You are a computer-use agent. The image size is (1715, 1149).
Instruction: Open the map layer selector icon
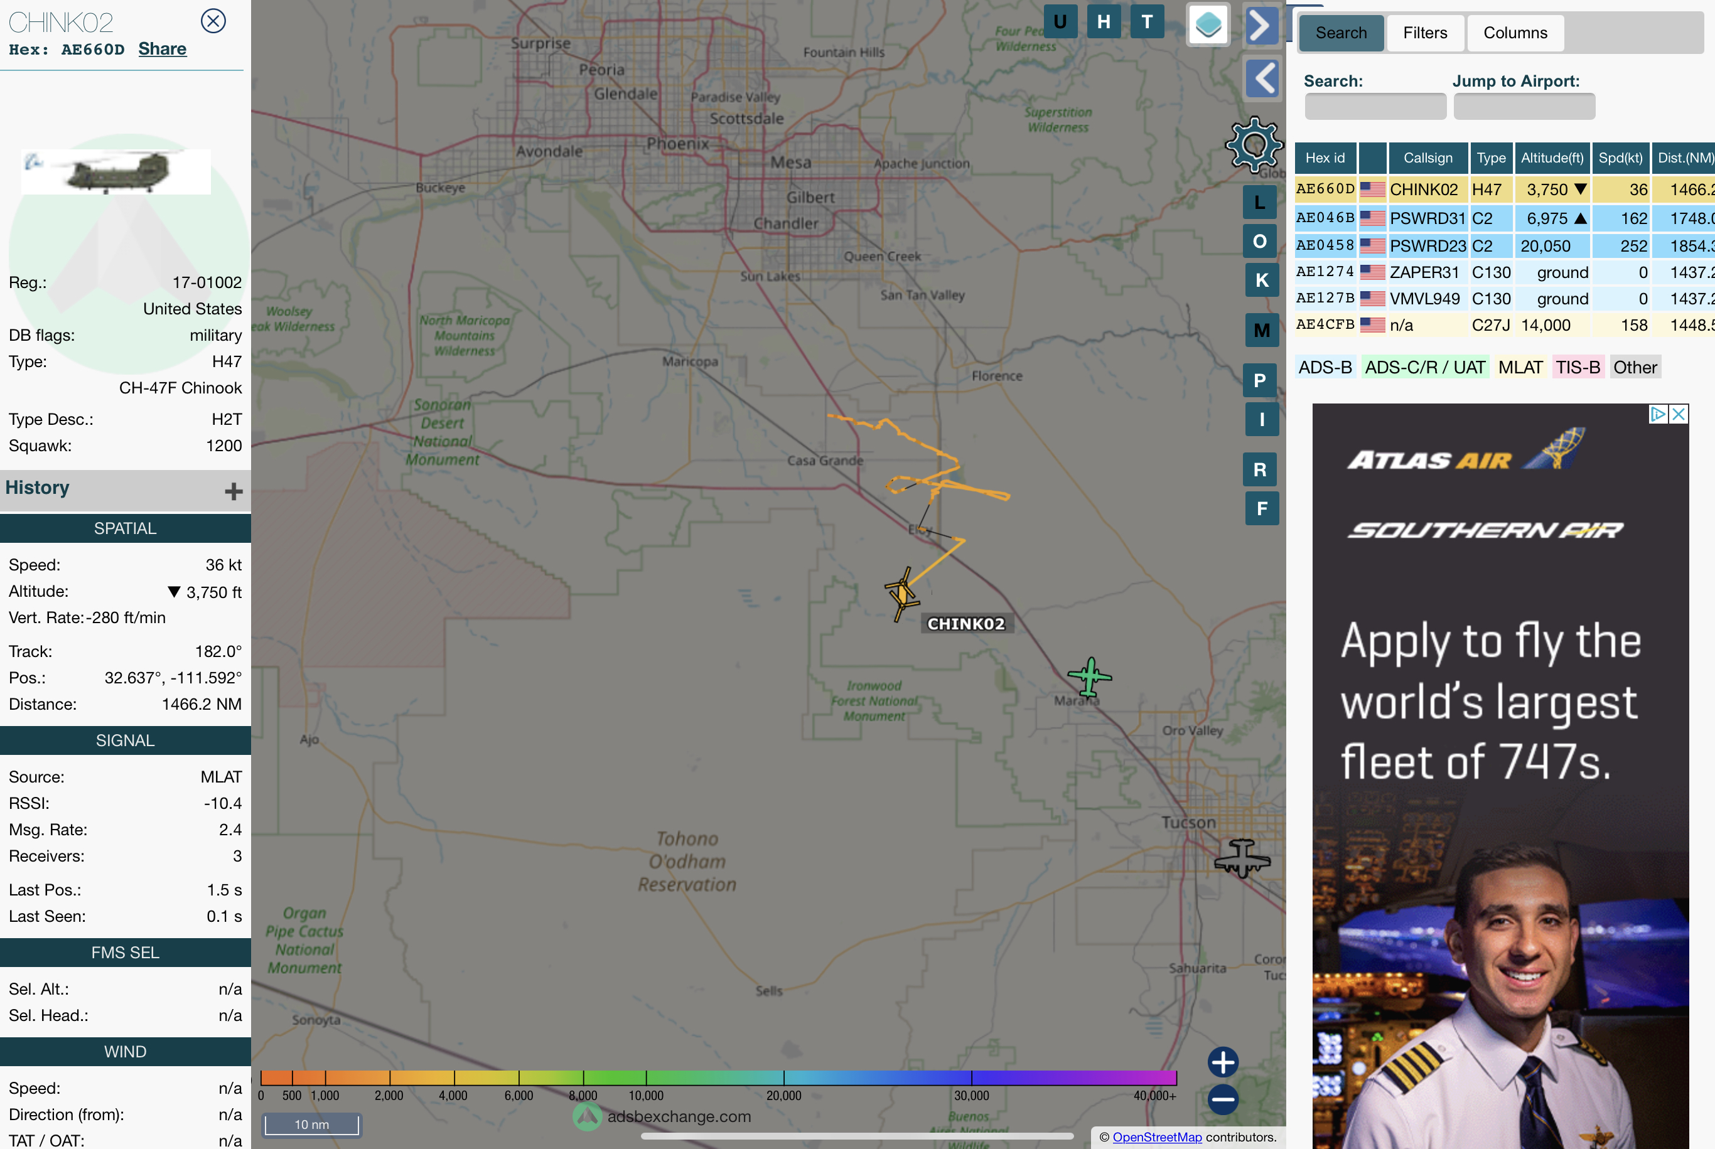coord(1208,25)
